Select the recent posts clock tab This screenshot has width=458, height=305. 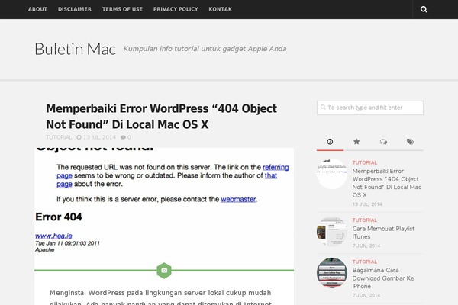[x=330, y=142]
